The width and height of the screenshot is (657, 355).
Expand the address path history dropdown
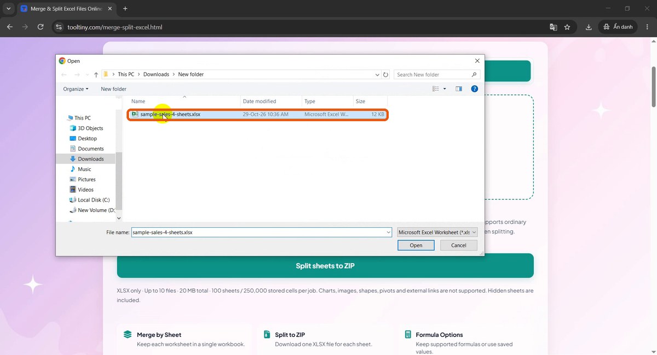pos(377,74)
